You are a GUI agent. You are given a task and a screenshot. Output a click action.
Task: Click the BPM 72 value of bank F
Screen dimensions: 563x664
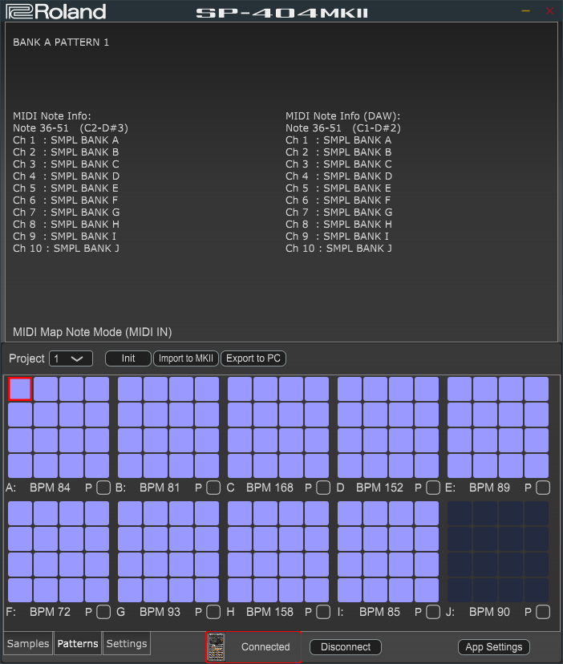50,612
